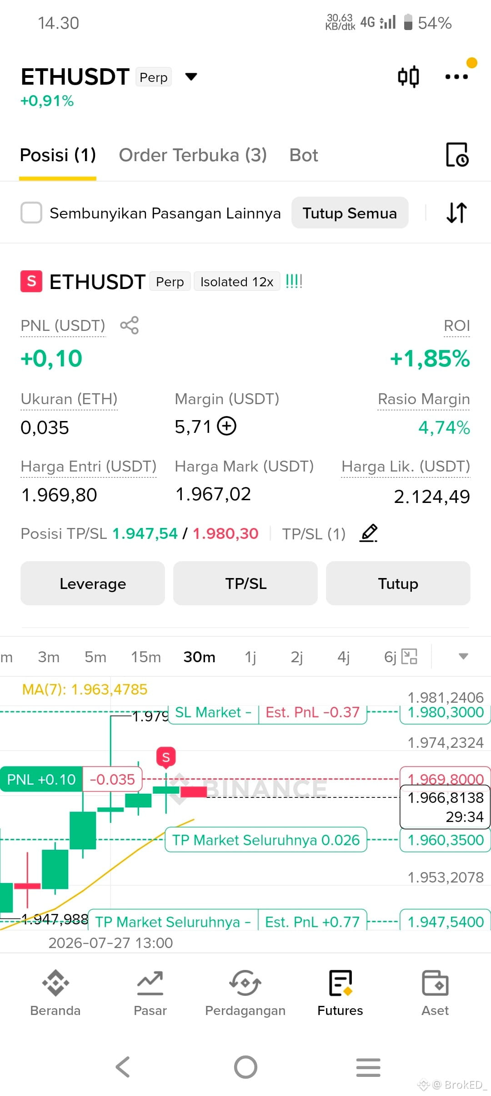Expand more chart timeframe options
This screenshot has width=491, height=1096.
point(463,656)
